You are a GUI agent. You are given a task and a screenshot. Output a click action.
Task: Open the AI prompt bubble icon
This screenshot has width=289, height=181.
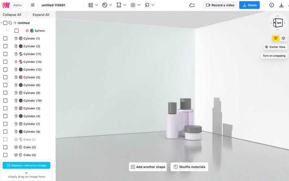(x=147, y=5)
